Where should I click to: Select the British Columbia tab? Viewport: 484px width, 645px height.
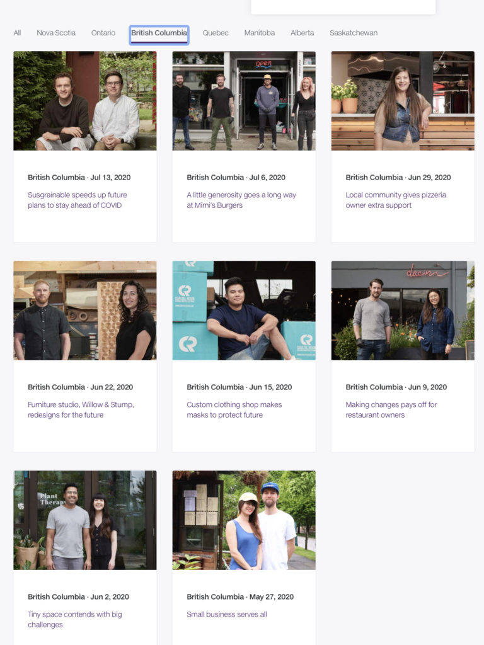coord(159,33)
